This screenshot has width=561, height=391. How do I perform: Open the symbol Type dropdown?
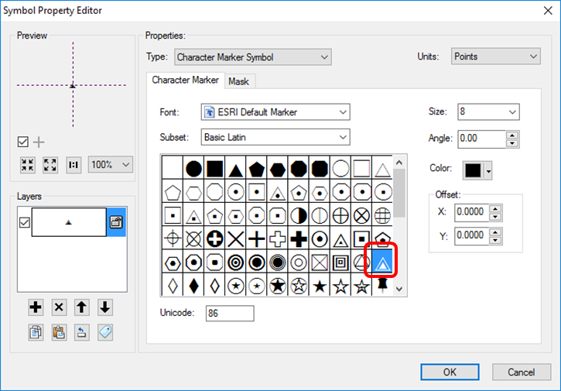[x=252, y=57]
